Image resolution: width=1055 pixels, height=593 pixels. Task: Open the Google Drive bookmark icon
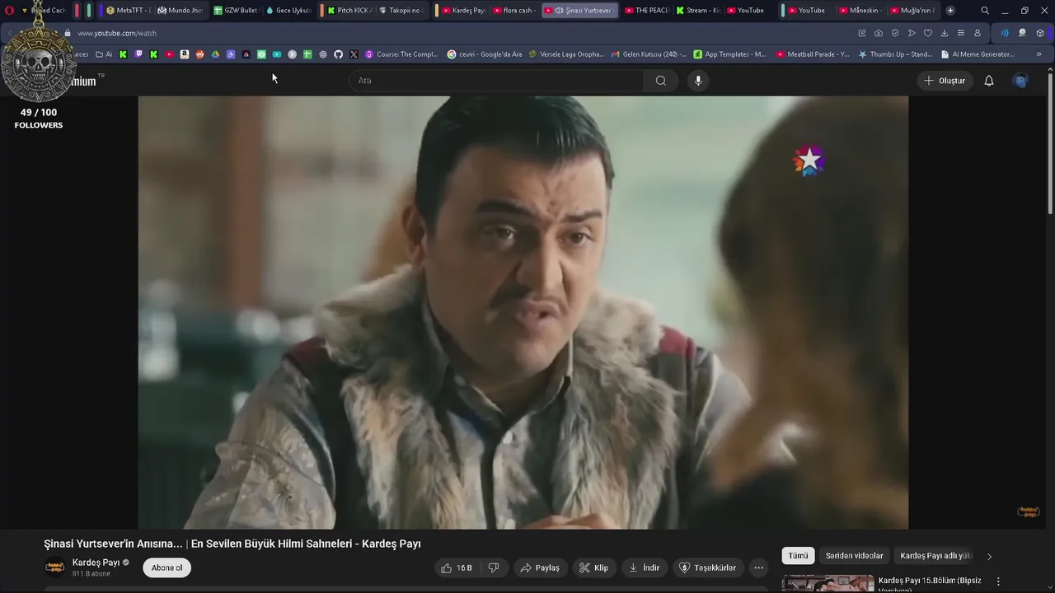[215, 54]
